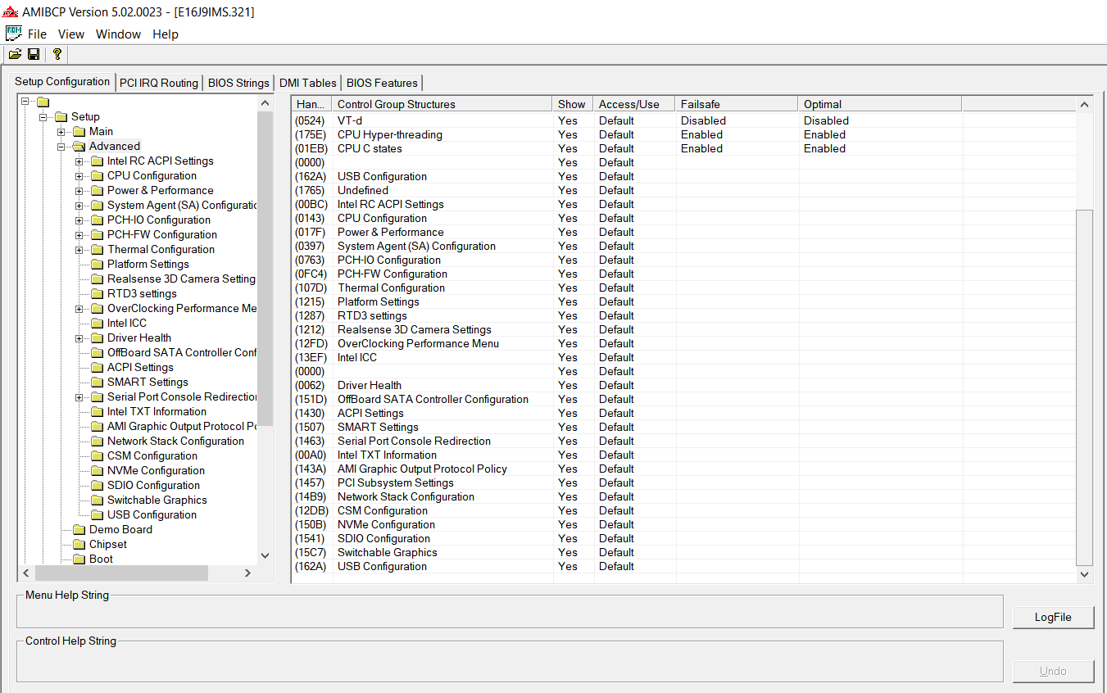
Task: Expand Serial Port Console Redirection node
Action: pos(79,397)
